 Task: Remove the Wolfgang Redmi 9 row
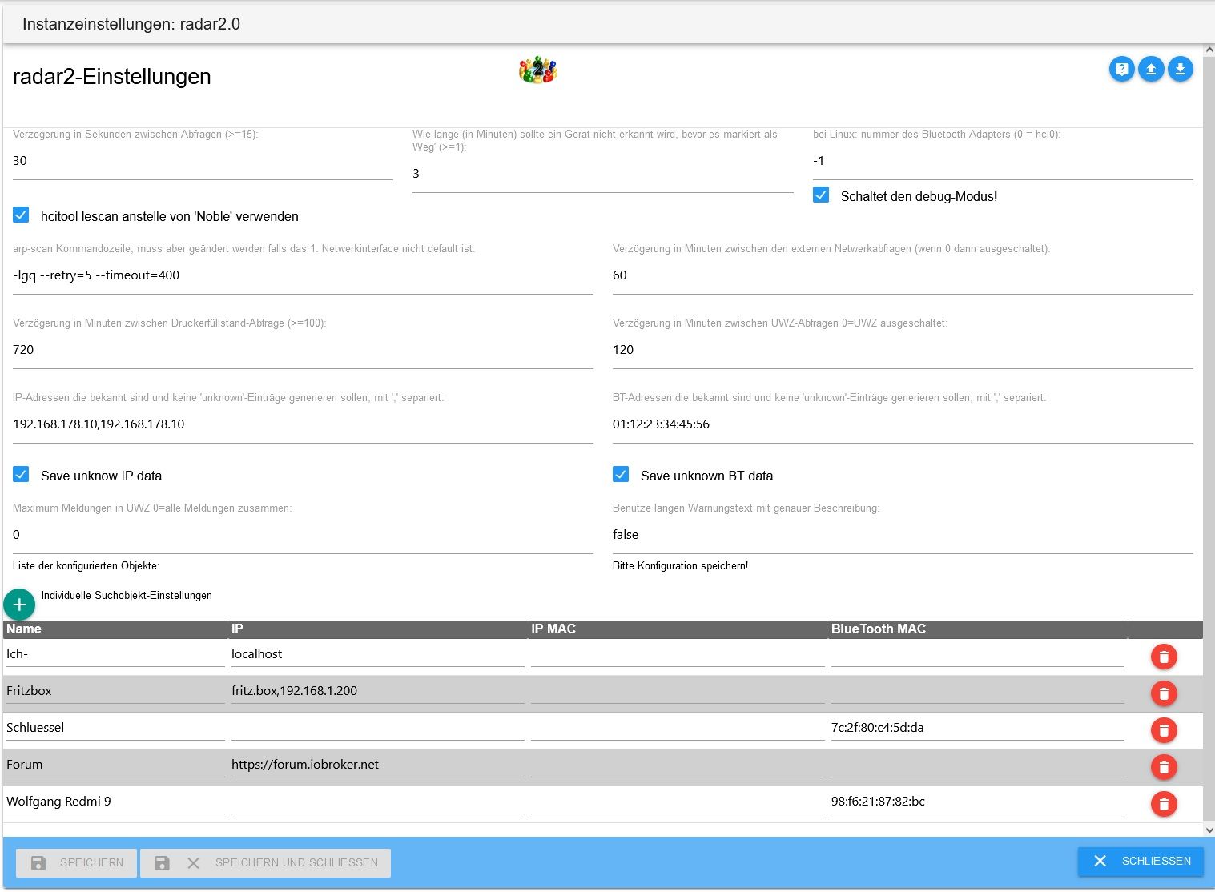pos(1164,803)
